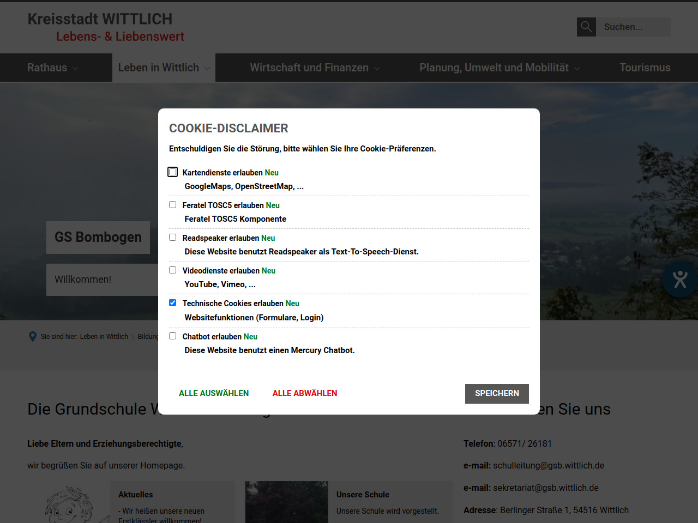Toggle the Chatbot erlauben checkbox
The height and width of the screenshot is (523, 698).
coord(173,336)
